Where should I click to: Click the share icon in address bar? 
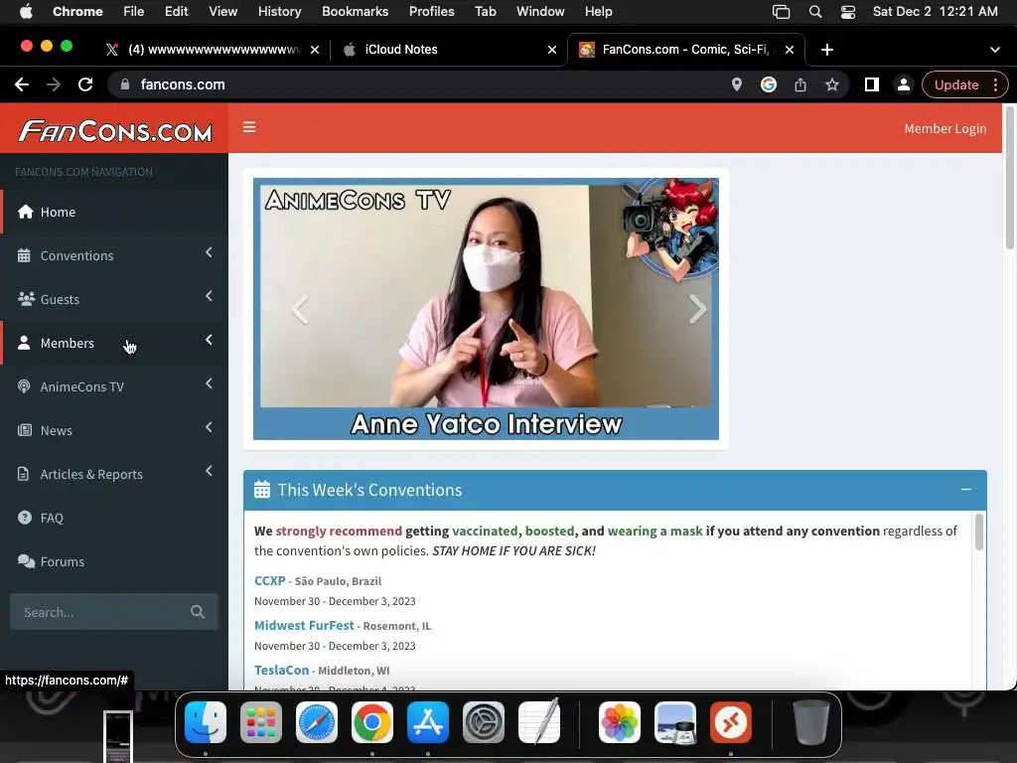point(800,84)
